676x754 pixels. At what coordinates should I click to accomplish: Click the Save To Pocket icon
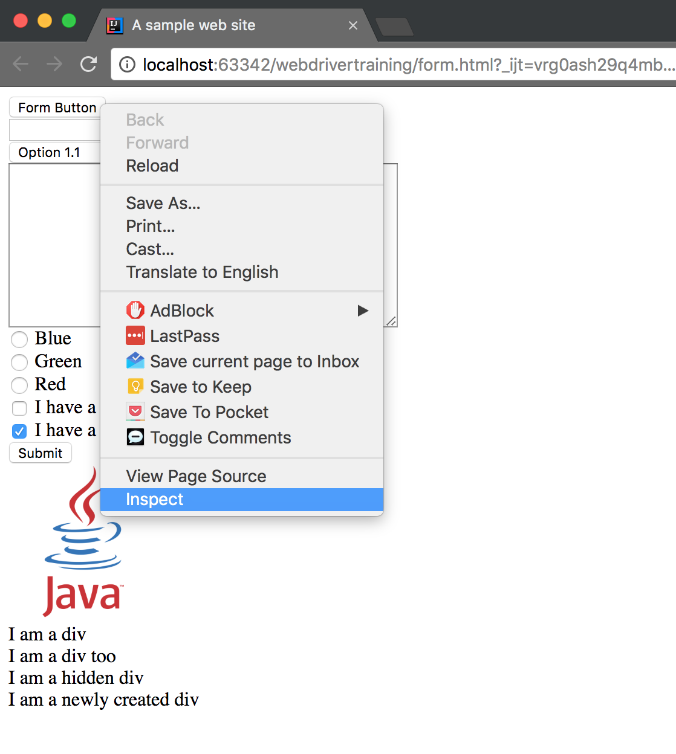[x=135, y=412]
